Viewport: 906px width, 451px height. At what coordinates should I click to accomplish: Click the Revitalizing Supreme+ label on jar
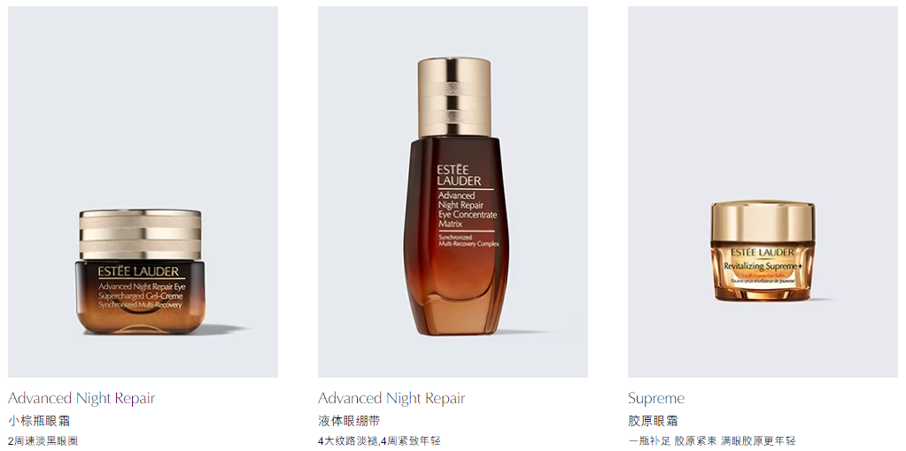coord(763,266)
